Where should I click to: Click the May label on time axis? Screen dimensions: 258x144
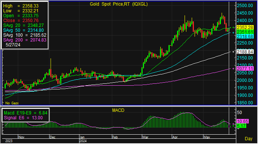tap(207, 137)
